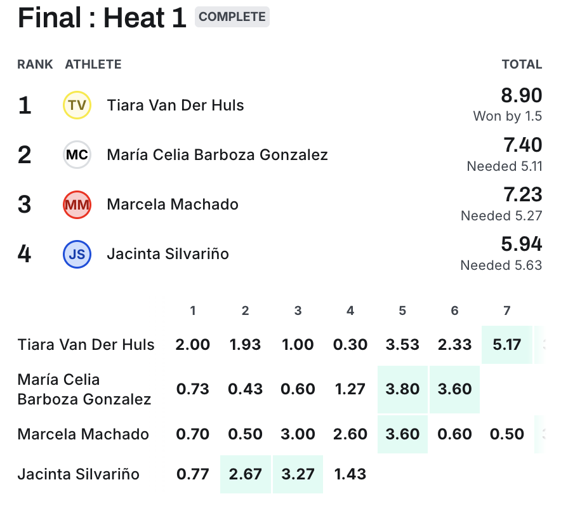Select Jacinta Silvariño in the rankings list
This screenshot has width=561, height=508.
168,254
